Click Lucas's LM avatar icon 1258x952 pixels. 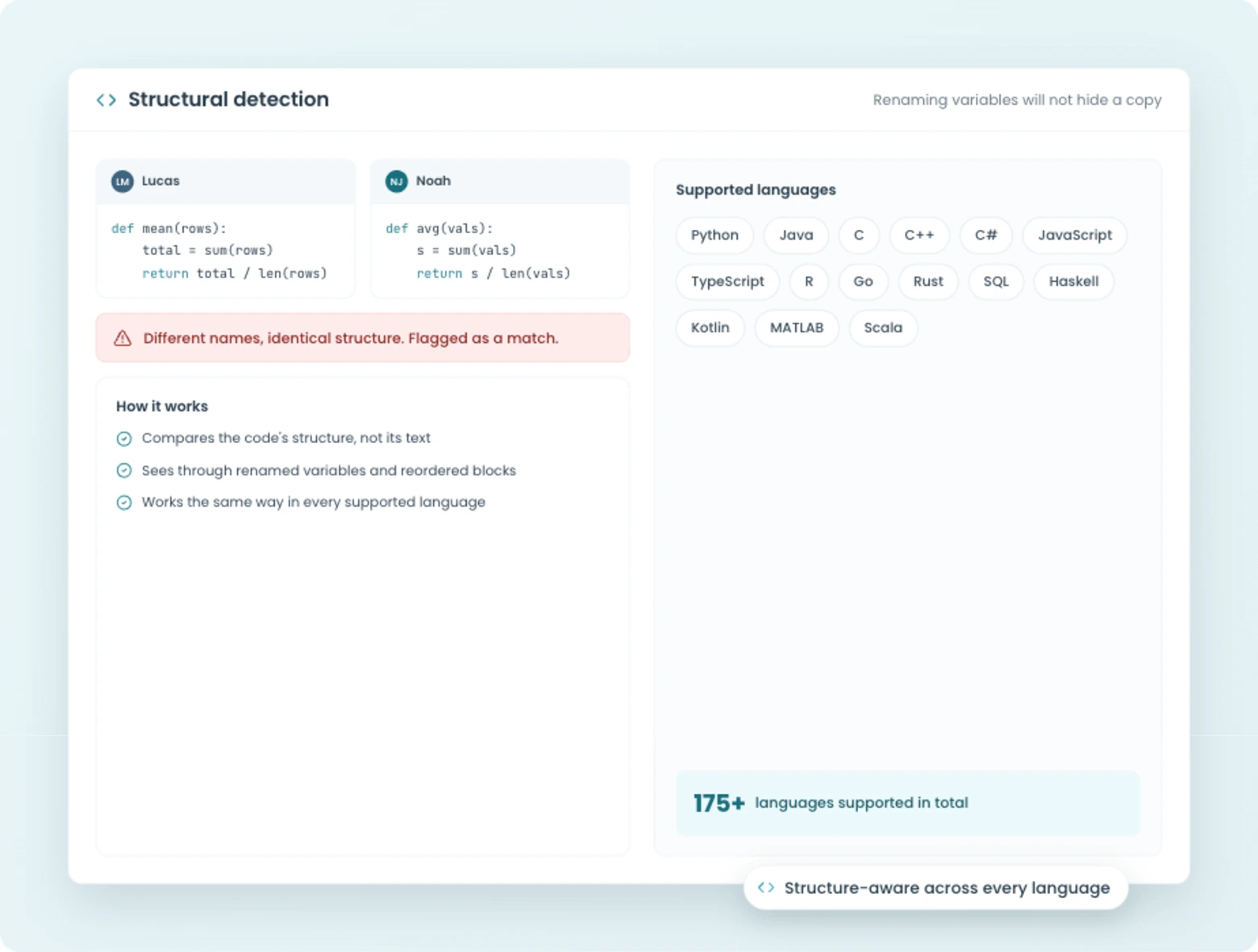[123, 182]
